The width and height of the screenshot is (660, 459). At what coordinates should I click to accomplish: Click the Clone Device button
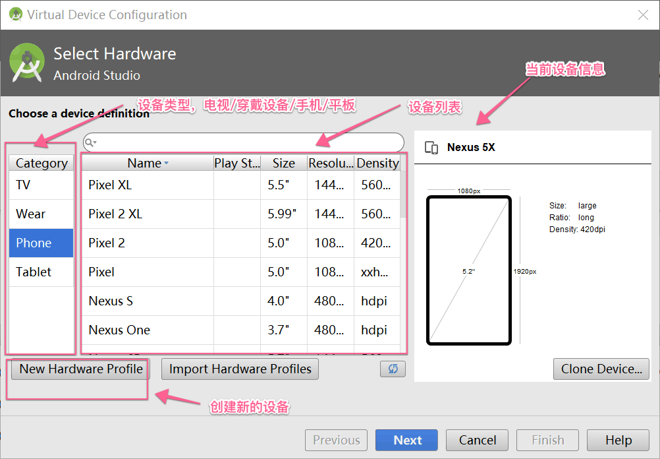[x=601, y=369]
